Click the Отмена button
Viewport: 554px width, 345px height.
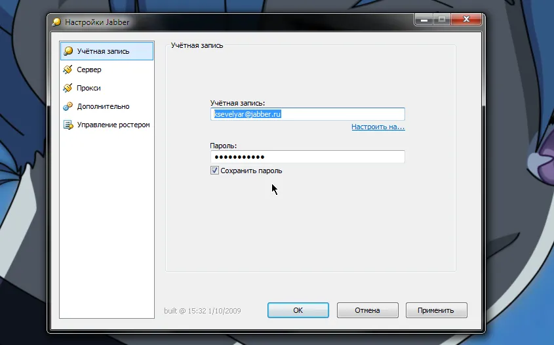pos(367,310)
